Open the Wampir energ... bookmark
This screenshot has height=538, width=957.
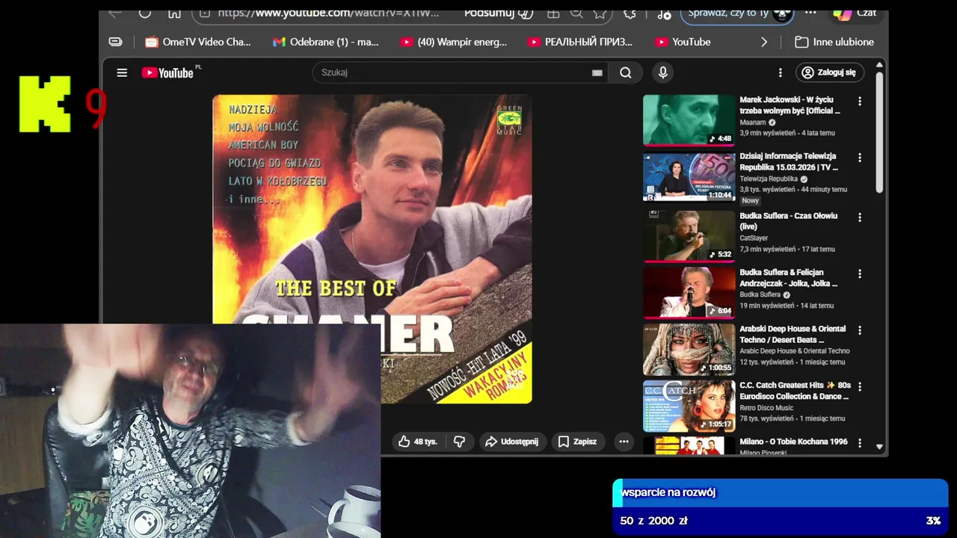(453, 42)
